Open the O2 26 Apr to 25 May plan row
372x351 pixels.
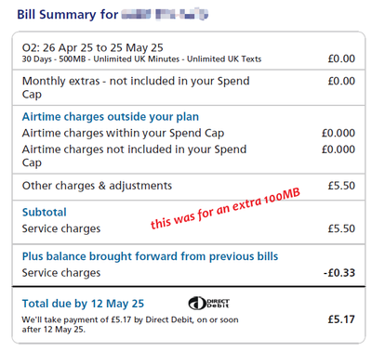pos(189,52)
